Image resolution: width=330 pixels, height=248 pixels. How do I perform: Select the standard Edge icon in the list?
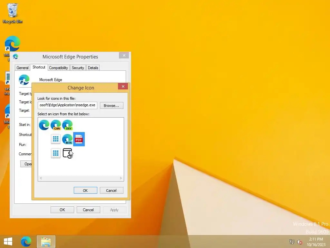pos(44,125)
